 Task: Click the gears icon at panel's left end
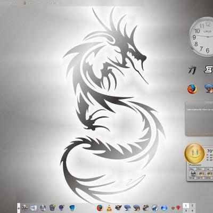coord(24,208)
